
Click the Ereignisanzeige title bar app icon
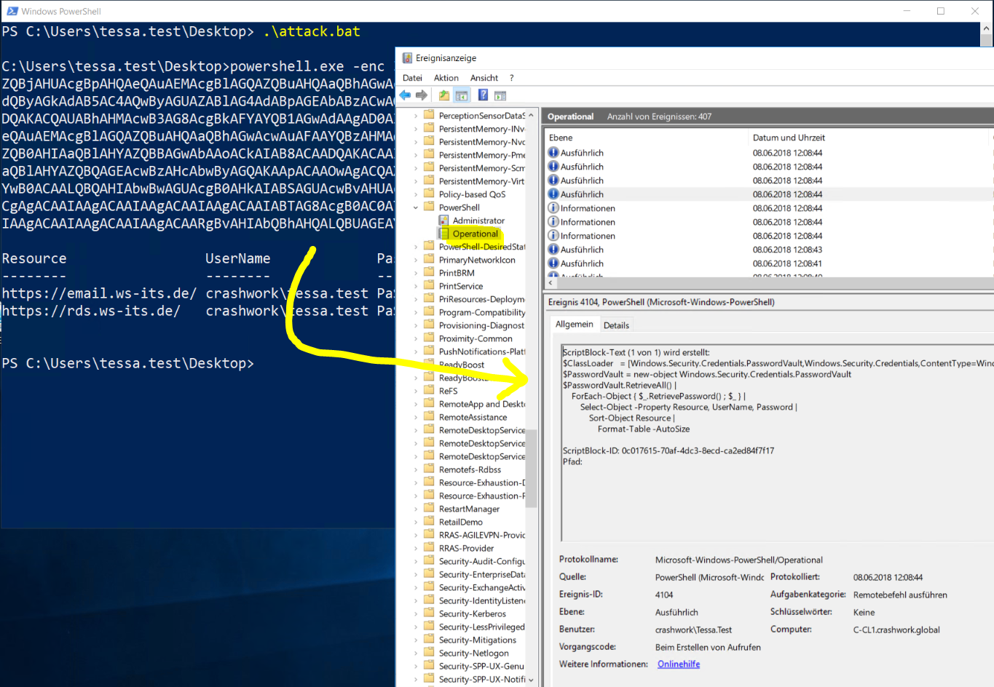pos(406,58)
